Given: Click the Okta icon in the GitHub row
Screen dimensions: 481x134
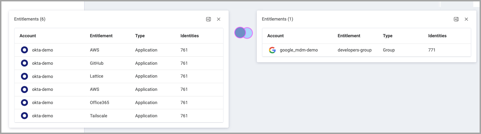Looking at the screenshot, I should pos(24,63).
